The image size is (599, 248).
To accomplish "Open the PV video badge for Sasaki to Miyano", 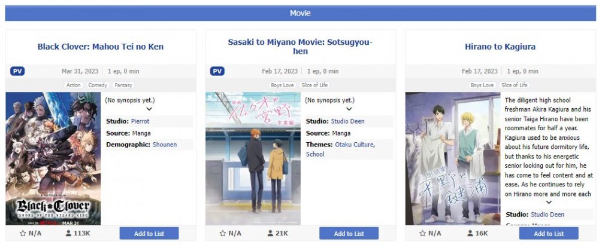I will pyautogui.click(x=217, y=71).
